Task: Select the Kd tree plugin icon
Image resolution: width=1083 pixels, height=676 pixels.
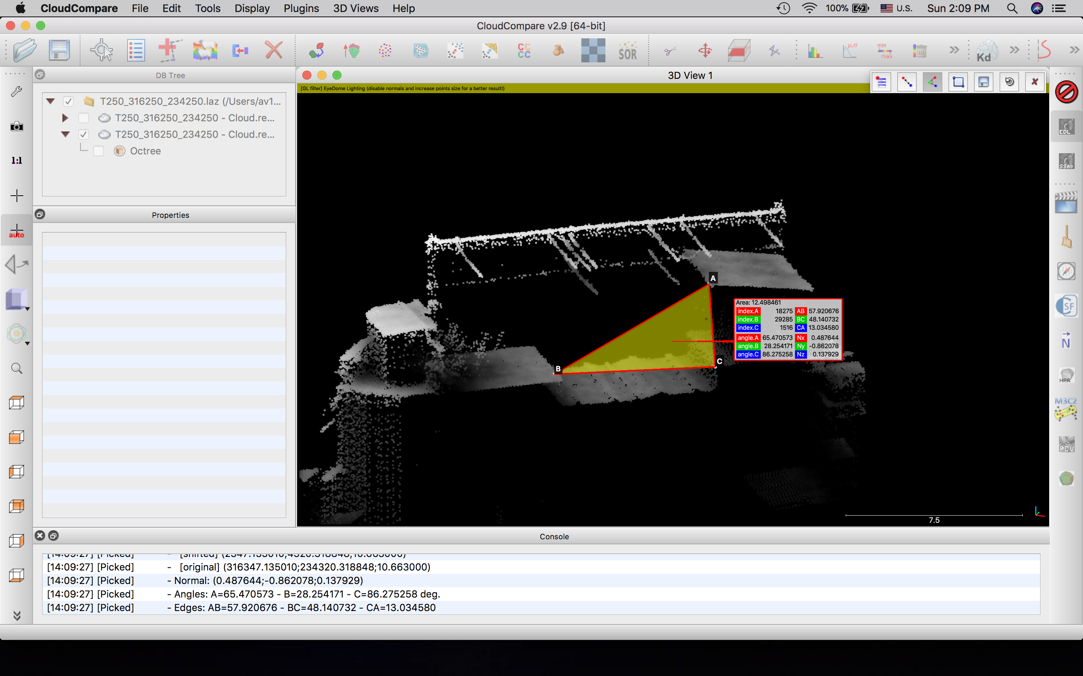Action: (986, 51)
